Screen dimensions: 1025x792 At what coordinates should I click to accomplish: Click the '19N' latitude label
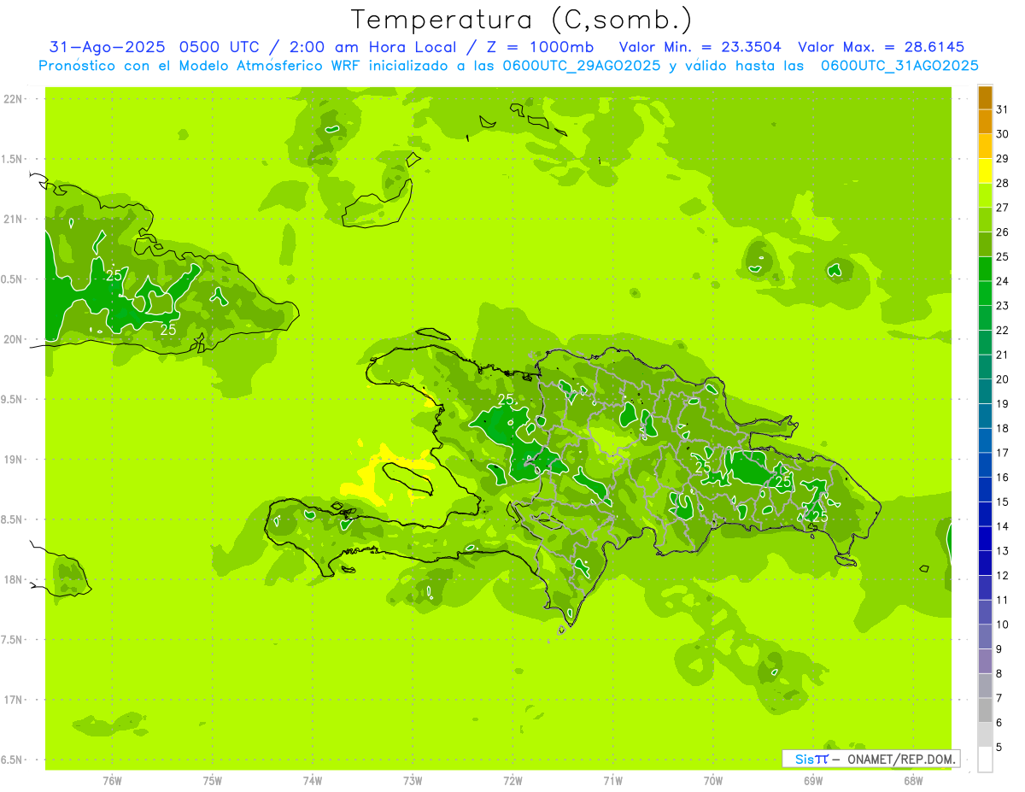[15, 460]
